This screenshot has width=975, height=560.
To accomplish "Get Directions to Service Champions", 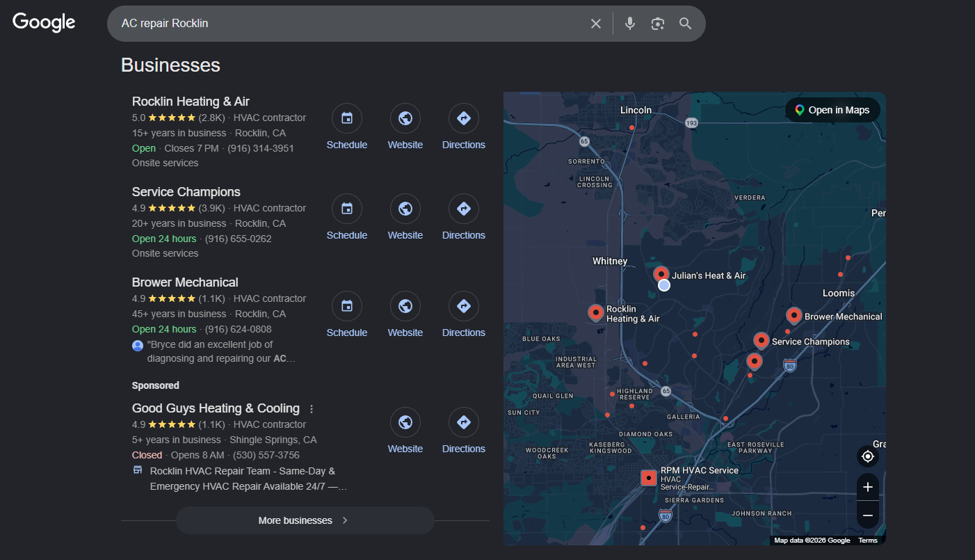I will [x=464, y=209].
